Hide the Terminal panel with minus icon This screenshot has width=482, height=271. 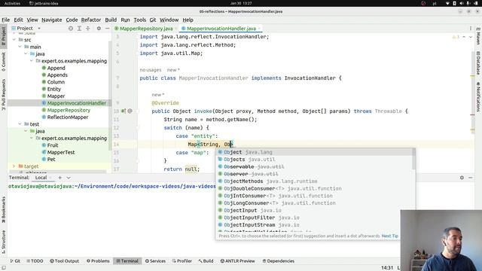coord(470,178)
